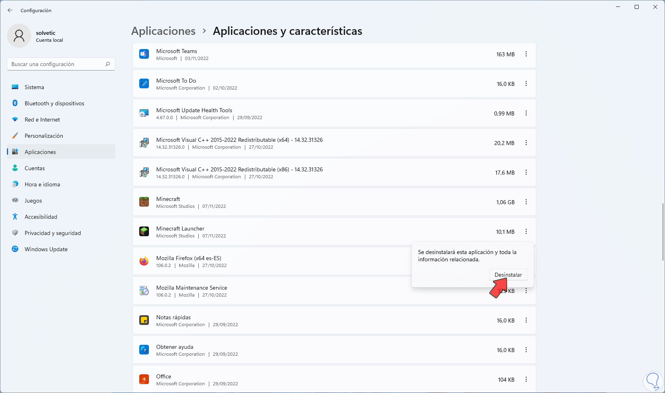Open the options menu for Notas rápidas

point(526,320)
